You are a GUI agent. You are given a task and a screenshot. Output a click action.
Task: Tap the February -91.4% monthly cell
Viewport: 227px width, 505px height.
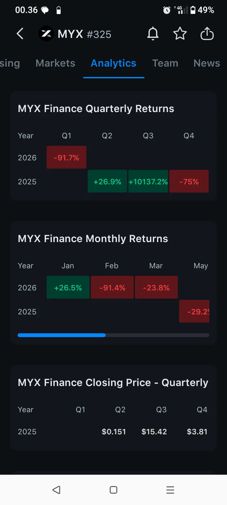point(112,288)
